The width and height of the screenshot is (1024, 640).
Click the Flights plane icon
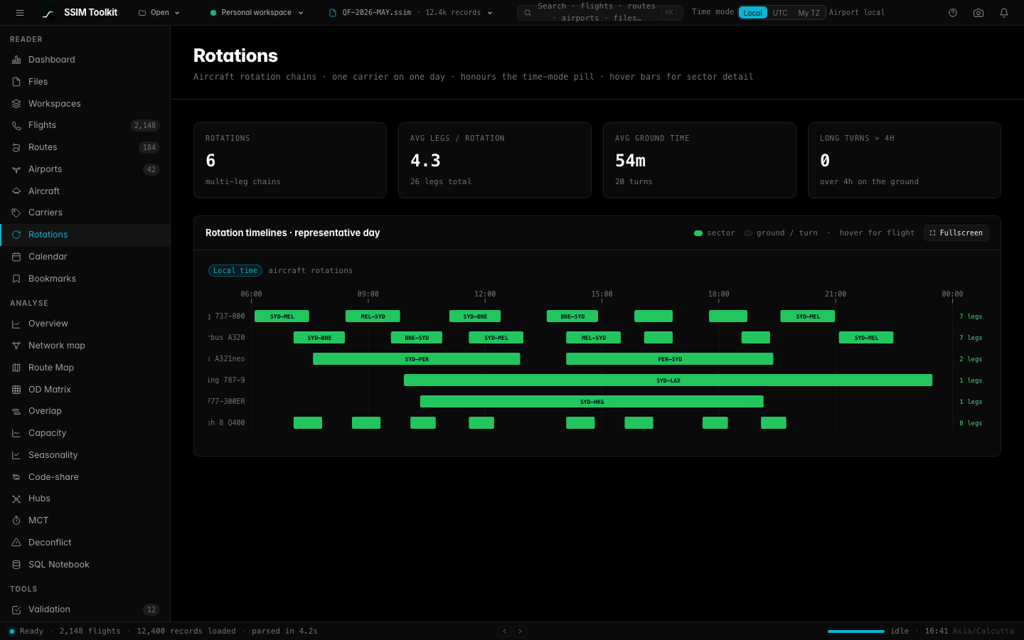click(16, 126)
